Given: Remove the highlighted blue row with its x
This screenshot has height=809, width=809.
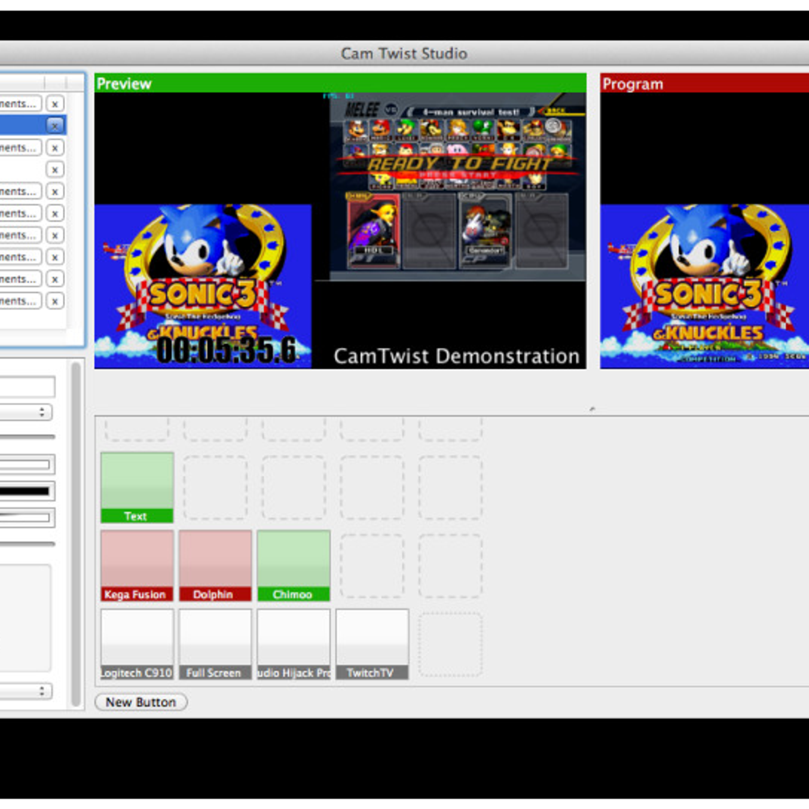Looking at the screenshot, I should 55,125.
